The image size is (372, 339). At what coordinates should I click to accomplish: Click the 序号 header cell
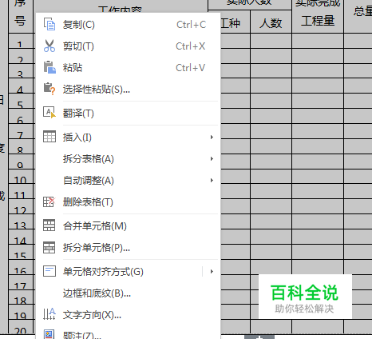click(x=21, y=16)
